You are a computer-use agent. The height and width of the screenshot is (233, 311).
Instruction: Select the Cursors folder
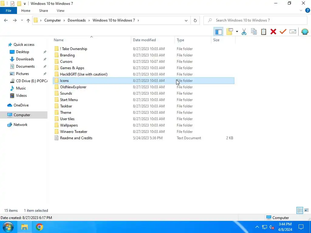point(144,61)
